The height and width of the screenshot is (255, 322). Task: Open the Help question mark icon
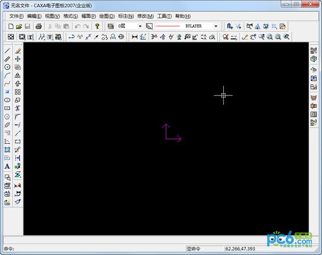pyautogui.click(x=97, y=26)
